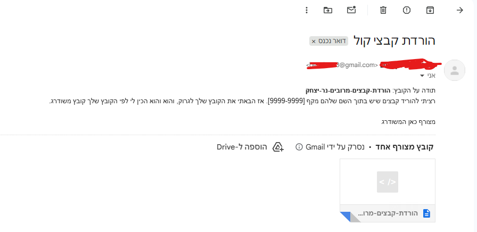Open the three-dot more options menu
The image size is (477, 232).
click(306, 10)
